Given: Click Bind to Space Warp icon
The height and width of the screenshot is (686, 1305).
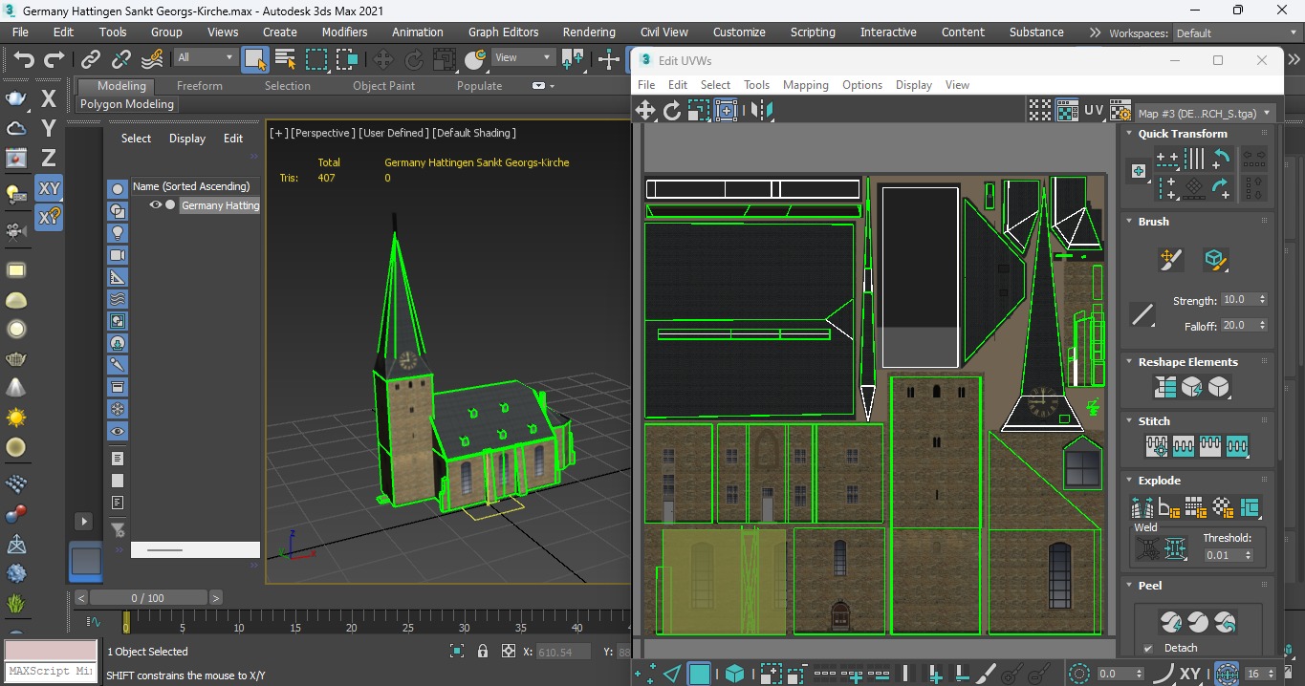Looking at the screenshot, I should coord(152,59).
